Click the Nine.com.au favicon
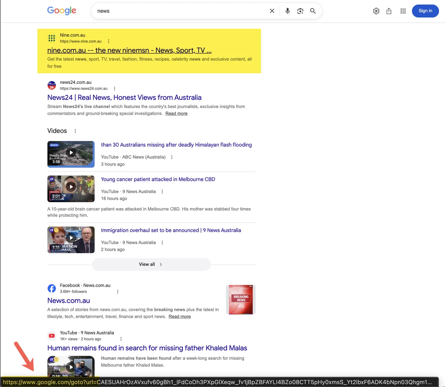Image resolution: width=445 pixels, height=387 pixels. [x=52, y=38]
